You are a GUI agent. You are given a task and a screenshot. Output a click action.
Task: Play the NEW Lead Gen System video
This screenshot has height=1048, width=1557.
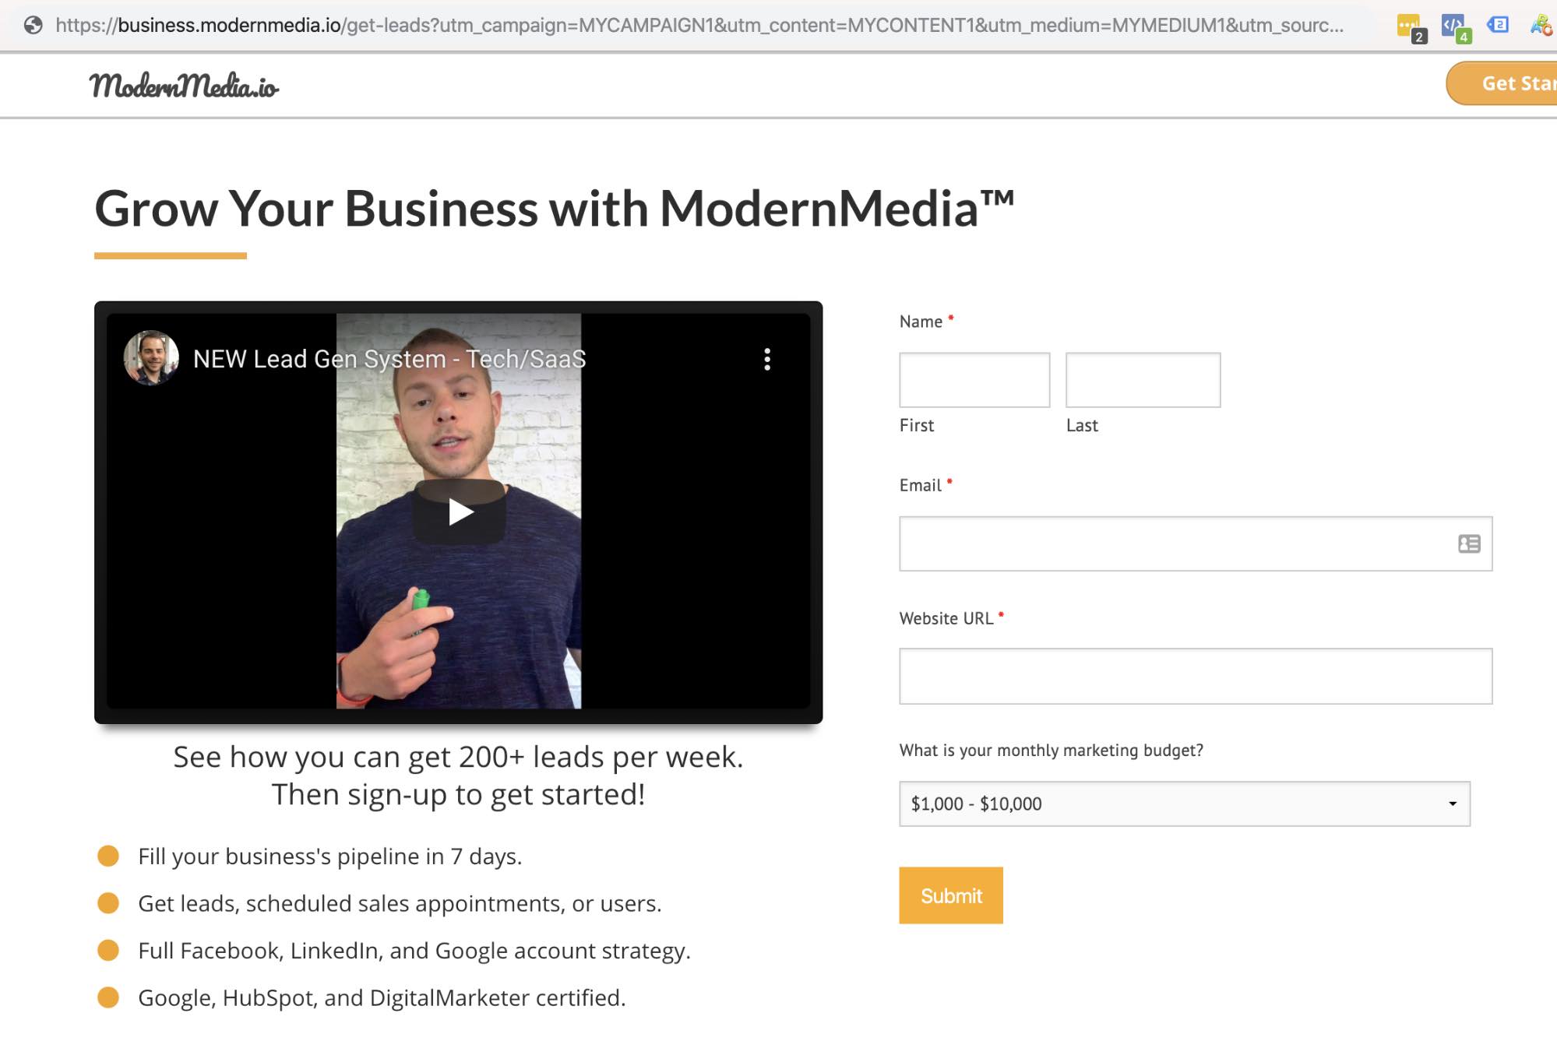[x=460, y=512]
